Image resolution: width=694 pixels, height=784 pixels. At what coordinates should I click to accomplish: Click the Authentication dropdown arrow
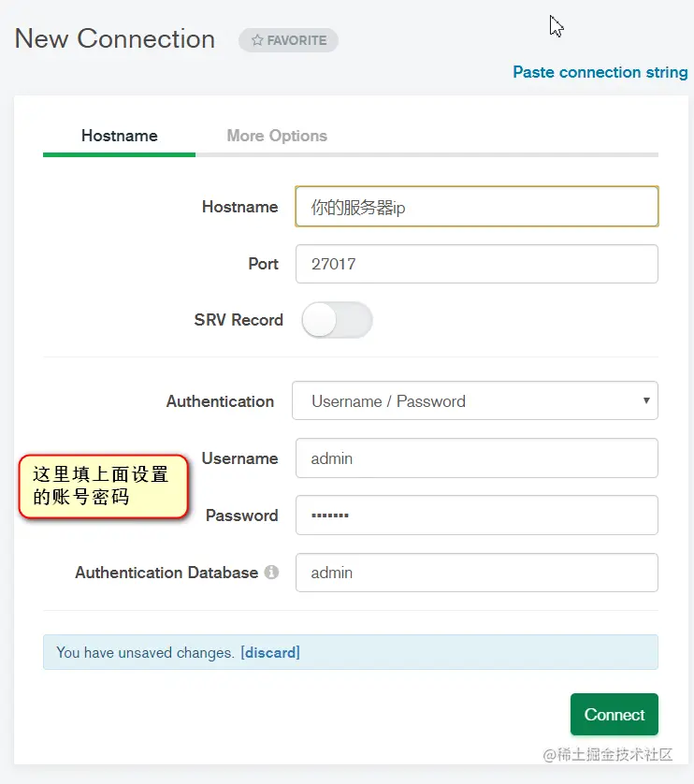point(646,400)
